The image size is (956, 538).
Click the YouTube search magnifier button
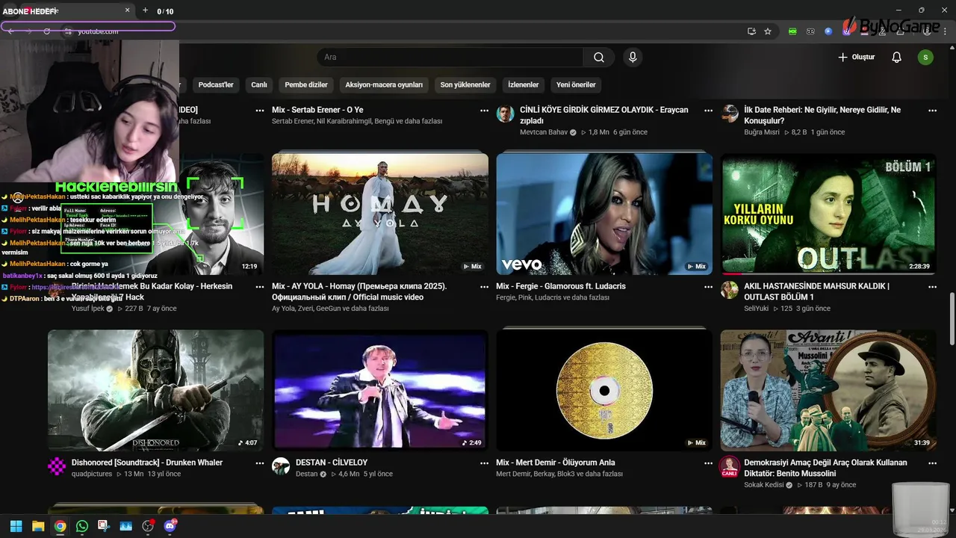click(599, 58)
